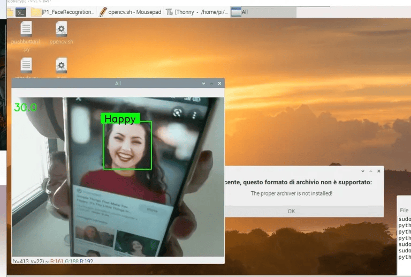Minimize the All camera window
411x277 pixels.
coord(203,84)
